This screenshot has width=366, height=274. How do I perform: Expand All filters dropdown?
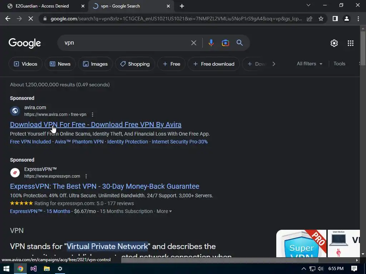tap(310, 64)
